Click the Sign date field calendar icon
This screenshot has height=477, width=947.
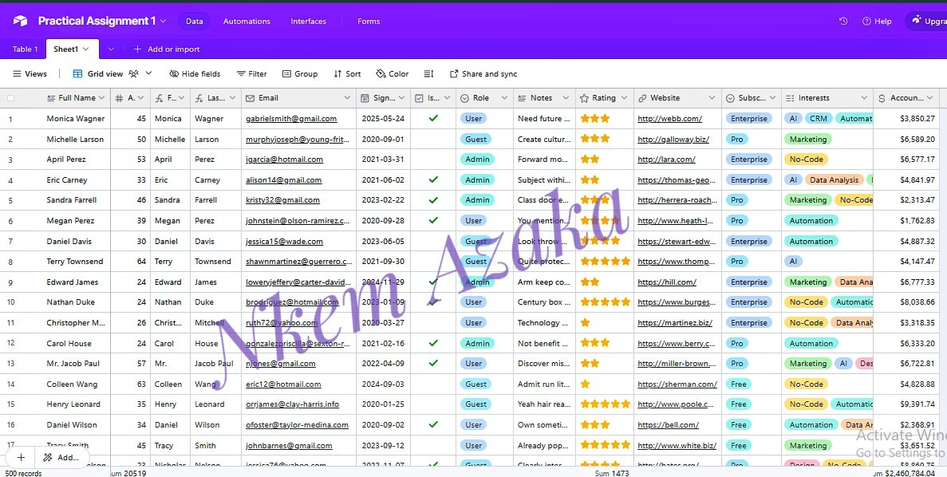tap(365, 98)
